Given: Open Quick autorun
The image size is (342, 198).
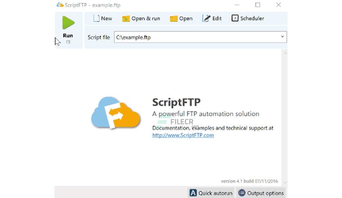Looking at the screenshot, I should (211, 193).
